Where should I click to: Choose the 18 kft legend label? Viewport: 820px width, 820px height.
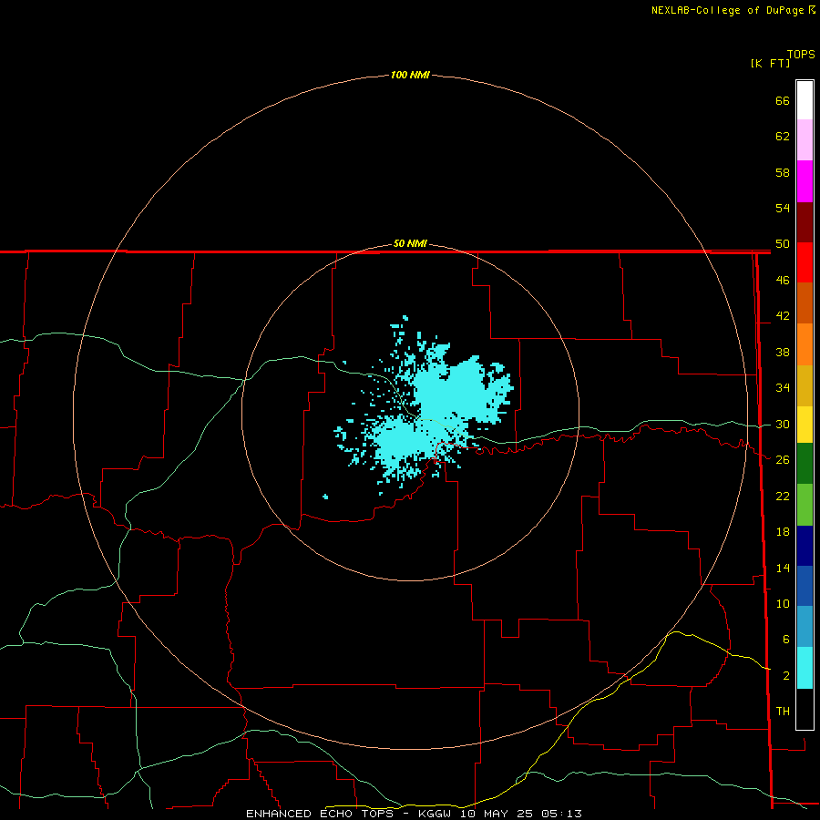(783, 532)
